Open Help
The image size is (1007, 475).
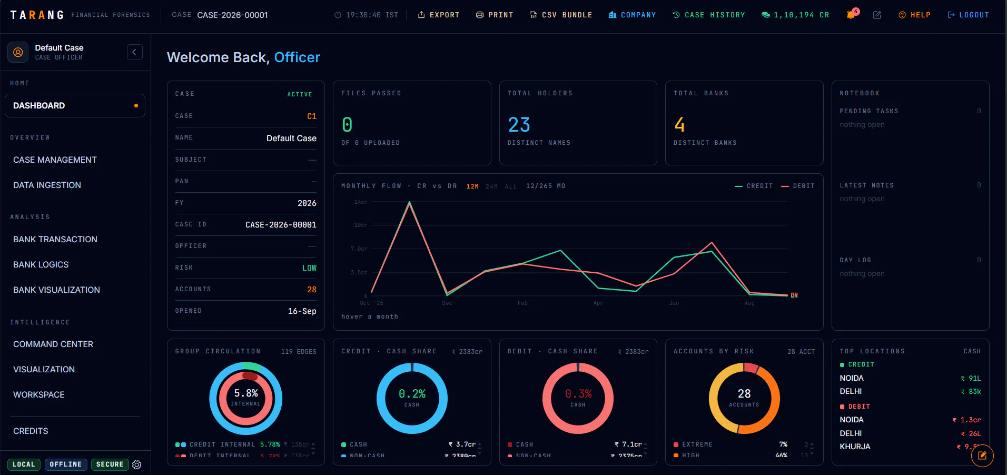point(914,15)
